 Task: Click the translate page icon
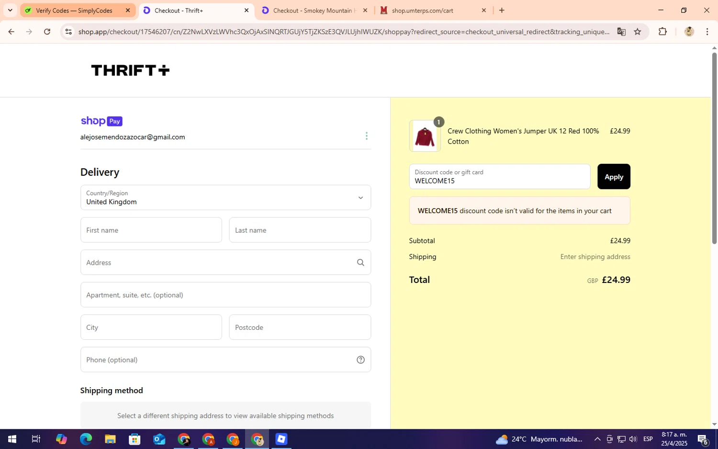point(621,32)
